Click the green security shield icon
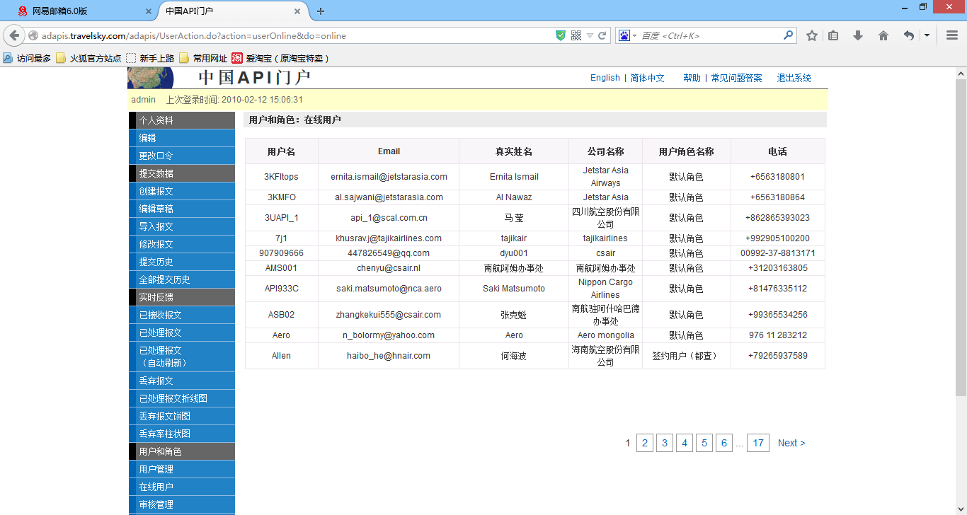Screen dimensions: 967x515 (x=561, y=35)
